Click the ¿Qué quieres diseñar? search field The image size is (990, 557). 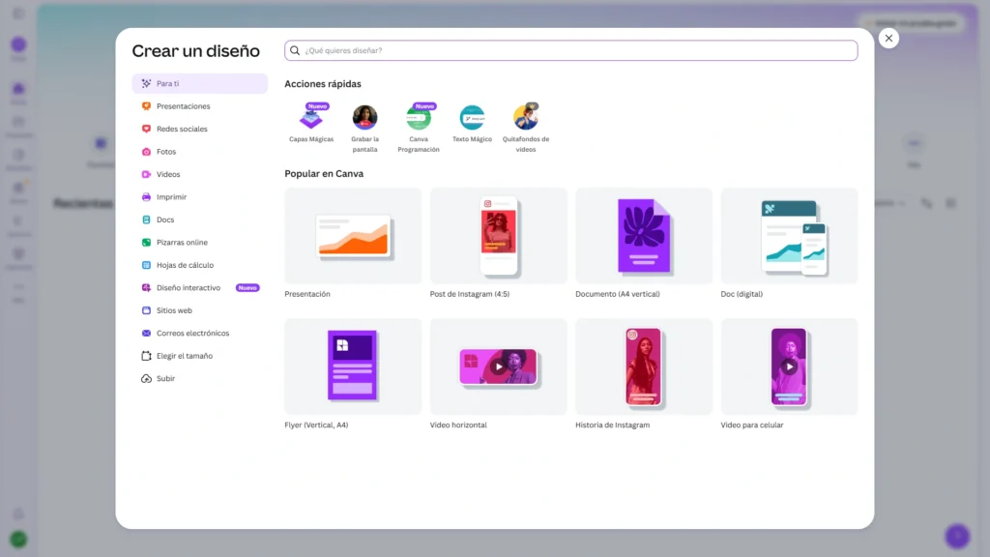coord(570,50)
